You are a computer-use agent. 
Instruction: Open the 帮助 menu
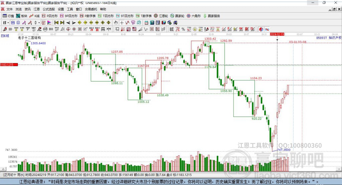click(x=103, y=9)
